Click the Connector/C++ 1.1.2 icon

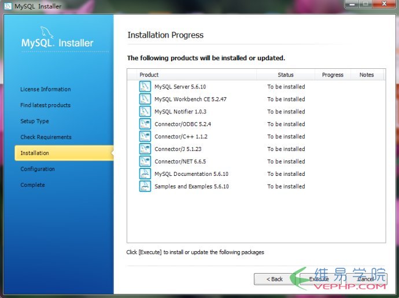145,136
